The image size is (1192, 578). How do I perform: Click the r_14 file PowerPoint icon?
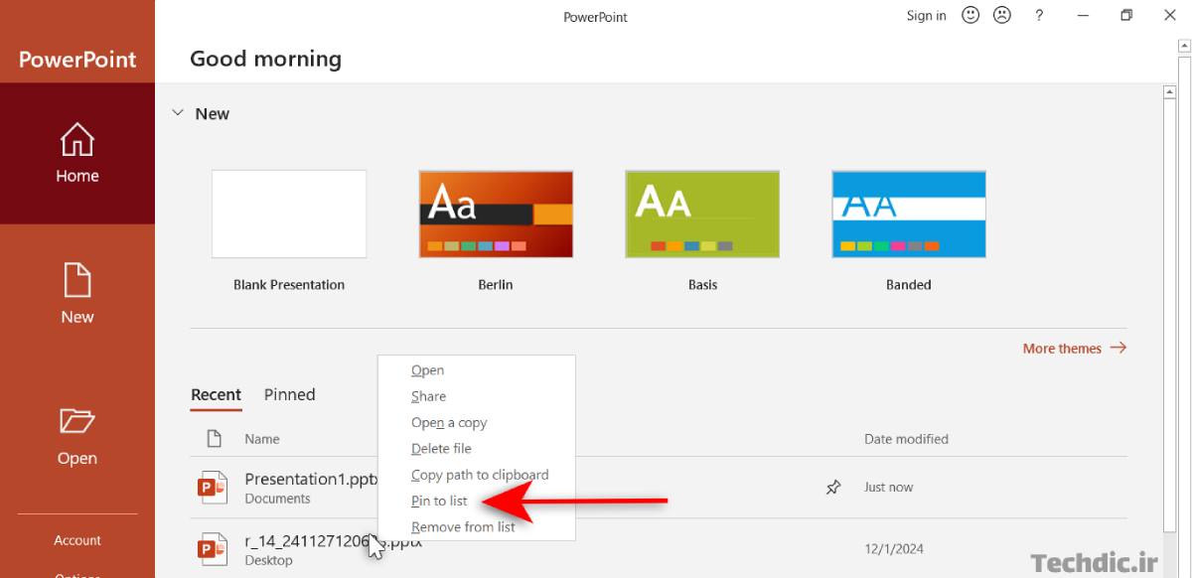pyautogui.click(x=212, y=548)
